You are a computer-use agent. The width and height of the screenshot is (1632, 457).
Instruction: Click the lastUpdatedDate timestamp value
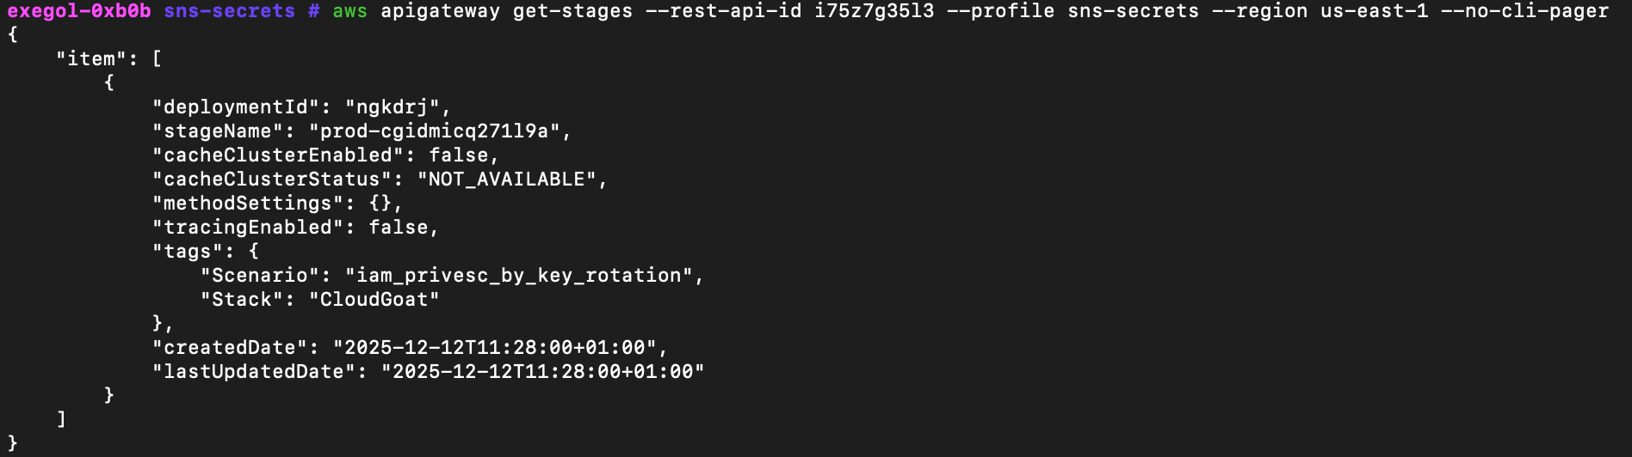click(542, 372)
